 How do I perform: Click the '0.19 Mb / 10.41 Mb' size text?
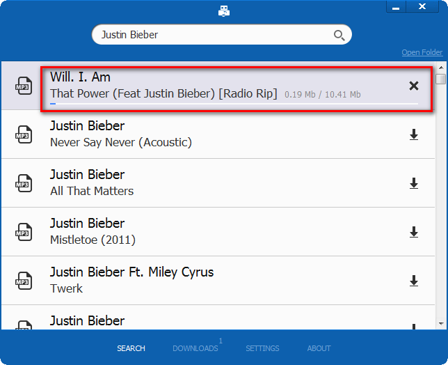click(323, 95)
